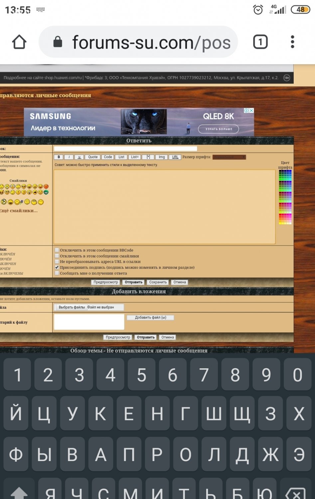Screen dimensions: 315x499
Task: Close the Samsung QLED ad
Action: click(251, 111)
